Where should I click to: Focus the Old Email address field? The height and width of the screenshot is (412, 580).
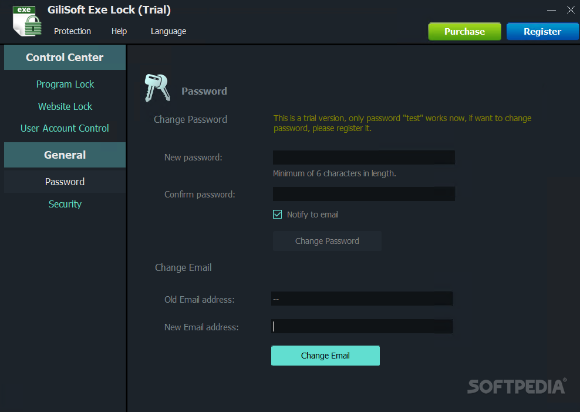362,299
